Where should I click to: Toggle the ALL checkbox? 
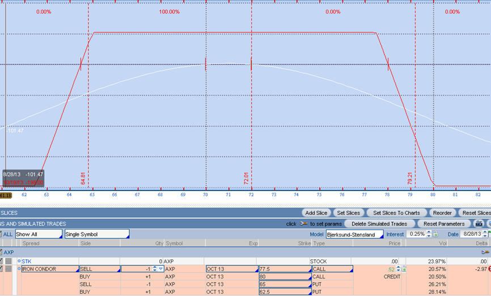(x=2, y=234)
